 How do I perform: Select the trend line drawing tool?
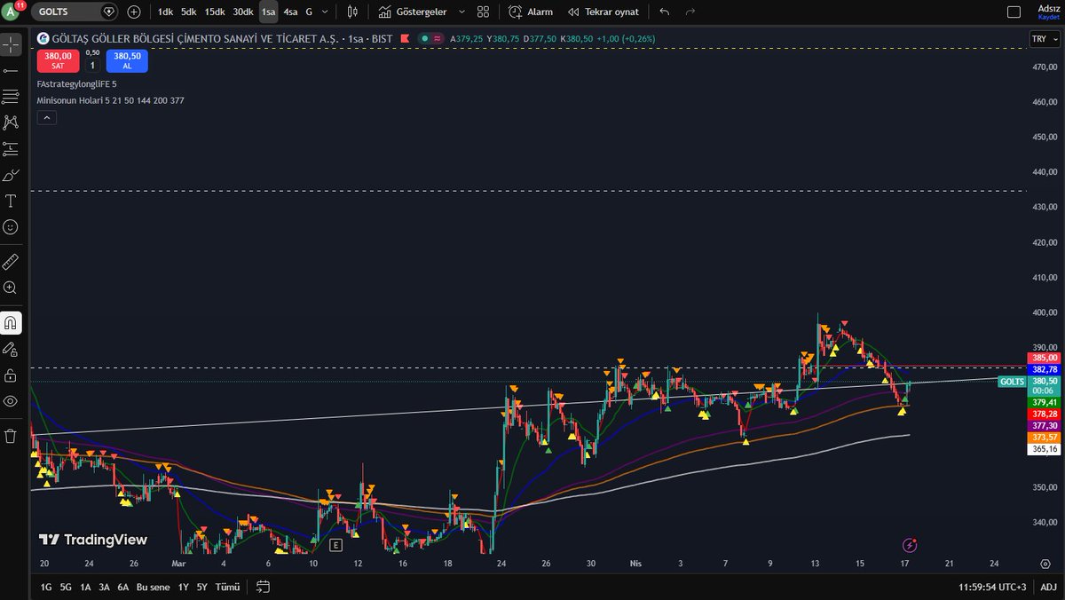tap(11, 70)
